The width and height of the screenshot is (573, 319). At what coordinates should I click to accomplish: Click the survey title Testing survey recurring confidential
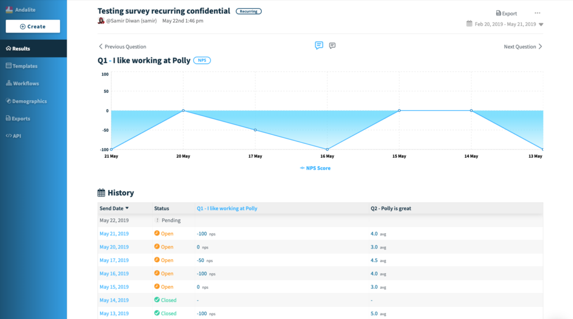point(164,11)
